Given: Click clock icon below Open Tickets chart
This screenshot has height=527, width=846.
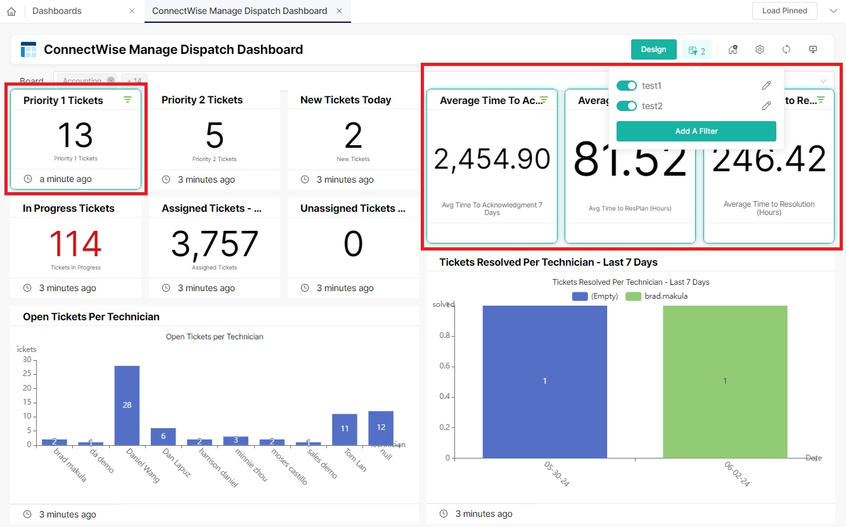Looking at the screenshot, I should (27, 514).
